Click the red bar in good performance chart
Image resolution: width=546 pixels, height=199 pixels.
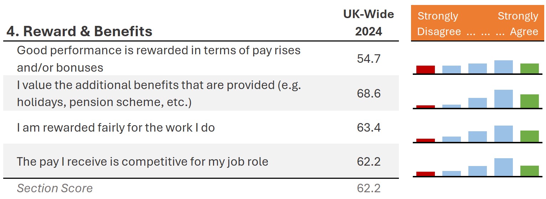click(x=426, y=70)
